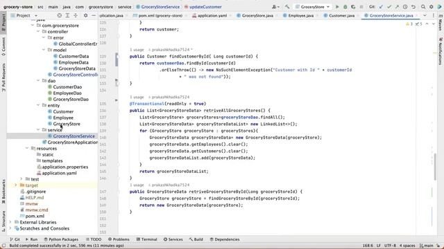Run GroceryStore with coverage
Viewport: 444px width, 249px height.
(x=353, y=7)
